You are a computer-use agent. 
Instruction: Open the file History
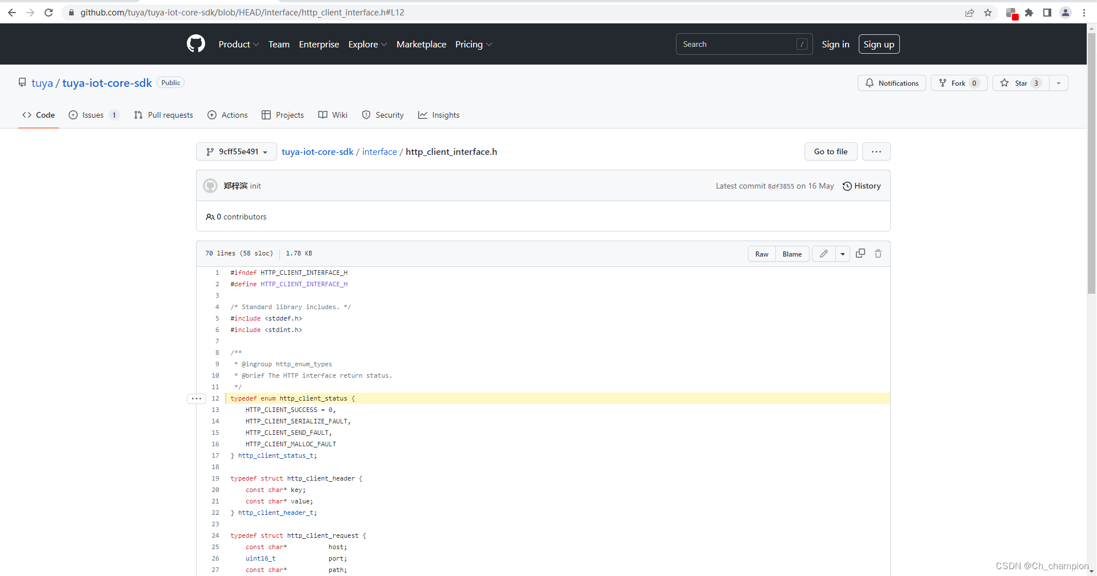[x=862, y=186]
